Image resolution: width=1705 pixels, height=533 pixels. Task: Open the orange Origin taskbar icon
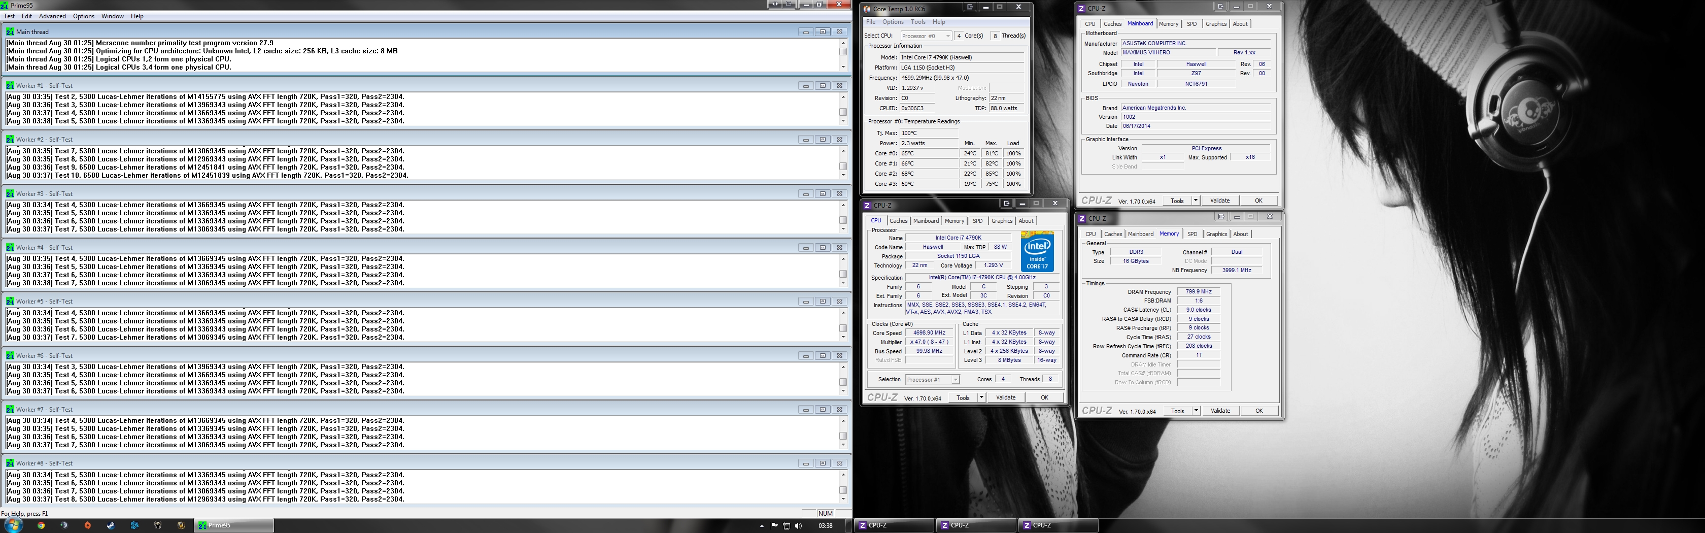[x=87, y=526]
